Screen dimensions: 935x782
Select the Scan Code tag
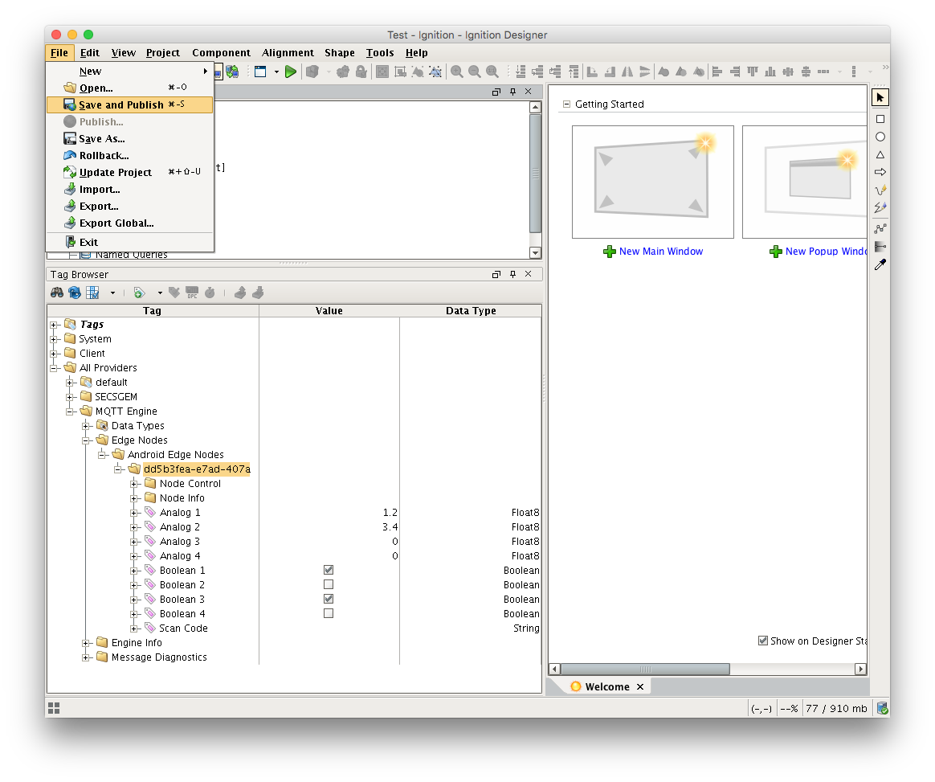[183, 628]
